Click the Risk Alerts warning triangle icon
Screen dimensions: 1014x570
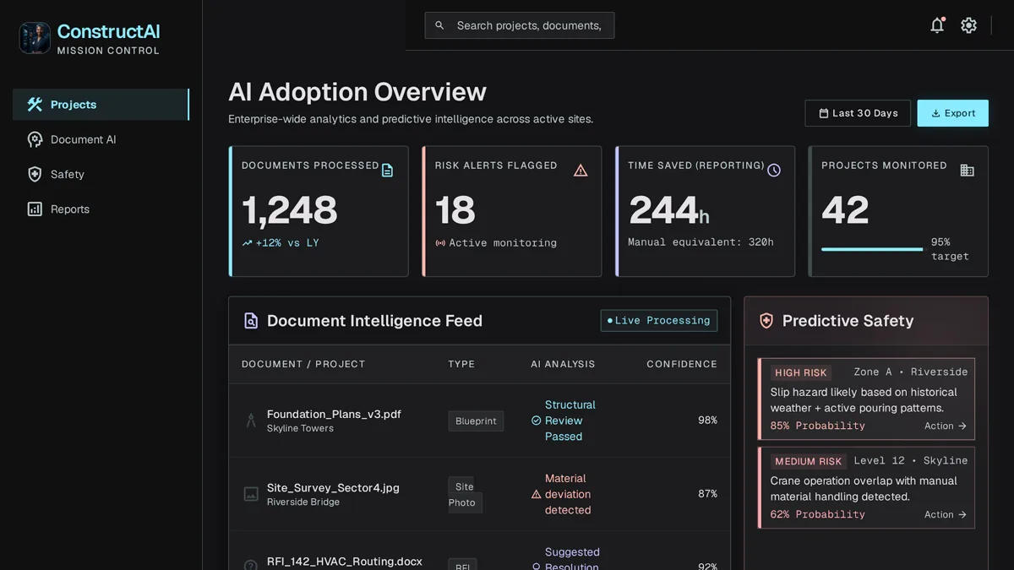click(581, 171)
